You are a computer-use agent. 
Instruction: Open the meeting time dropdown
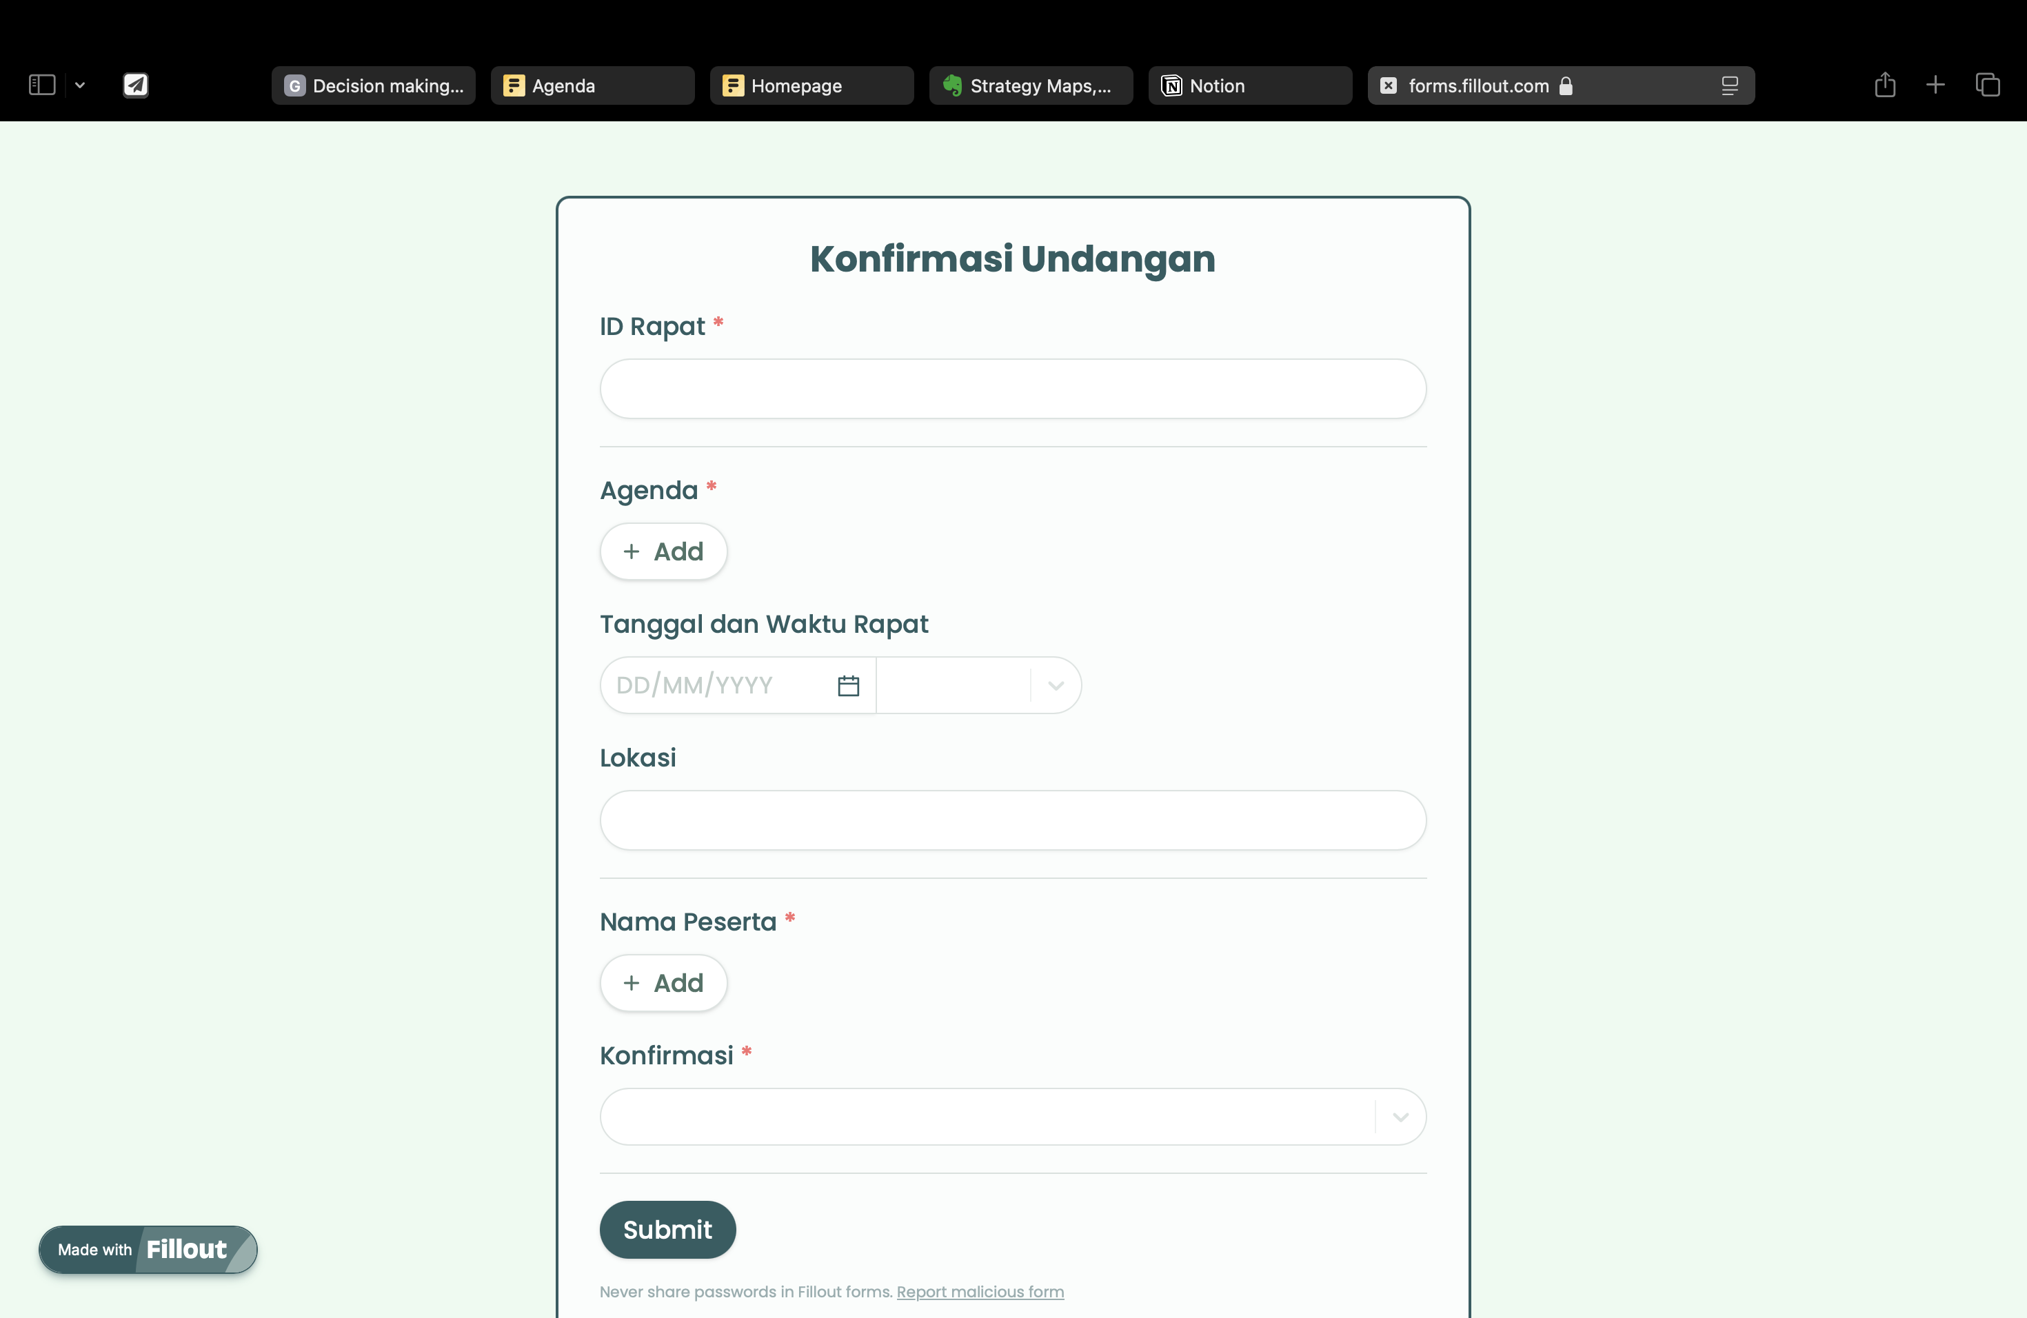click(978, 685)
